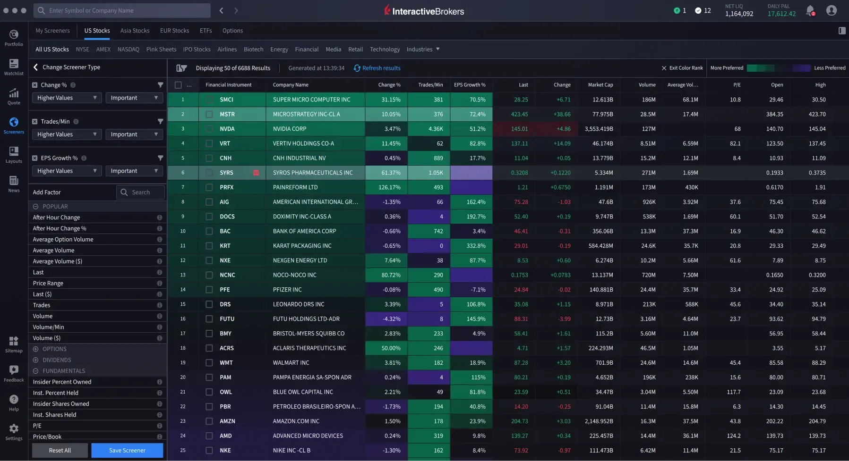Open Higher Values dropdown under Trades/Min
This screenshot has width=849, height=461.
coord(67,134)
